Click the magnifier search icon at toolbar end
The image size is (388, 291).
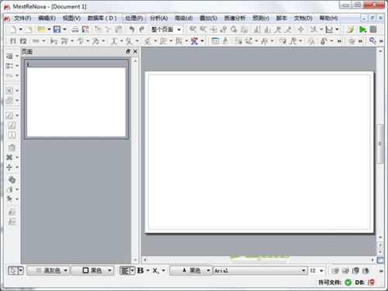click(372, 40)
